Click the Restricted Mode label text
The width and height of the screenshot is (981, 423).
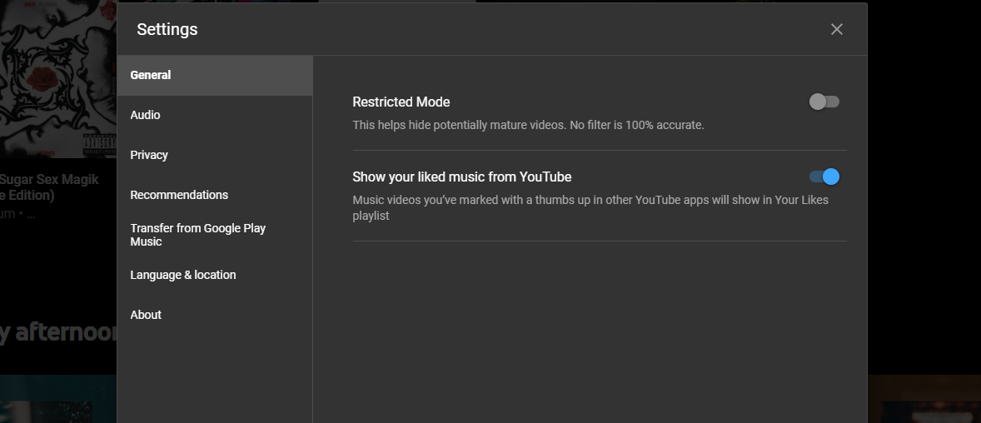pyautogui.click(x=401, y=102)
